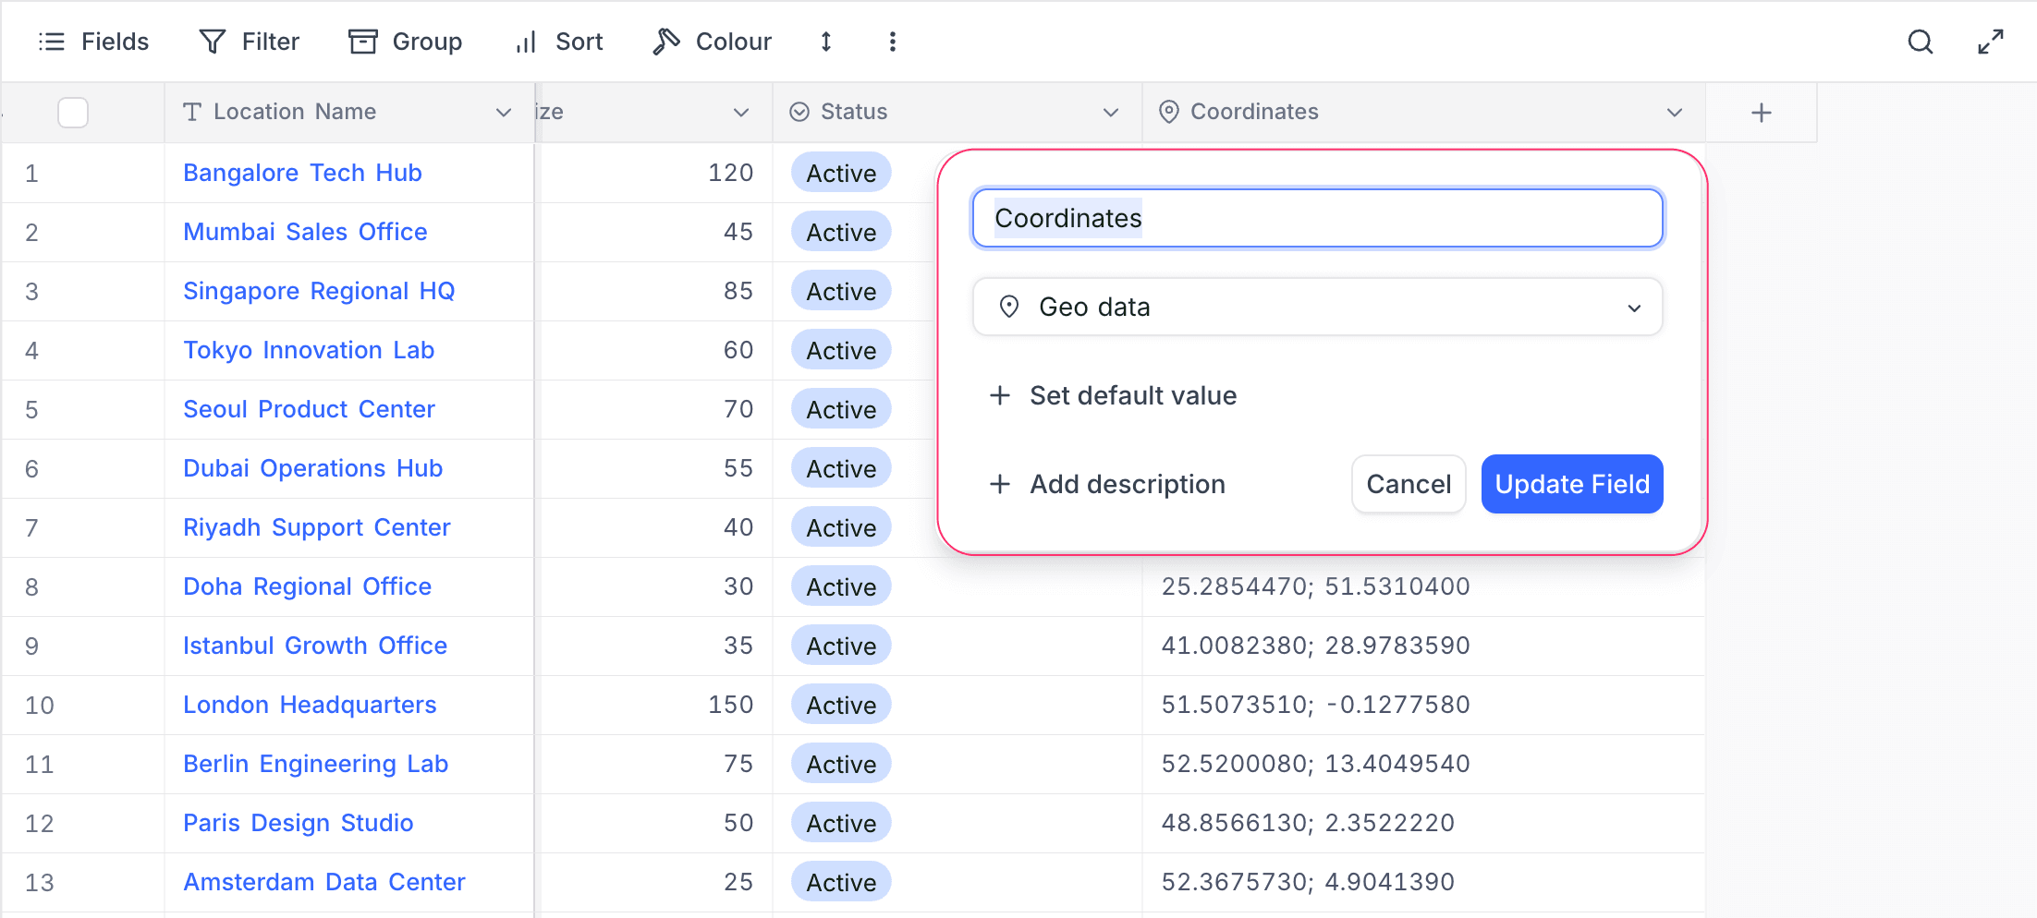Toggle the select-all rows checkbox

pyautogui.click(x=72, y=112)
